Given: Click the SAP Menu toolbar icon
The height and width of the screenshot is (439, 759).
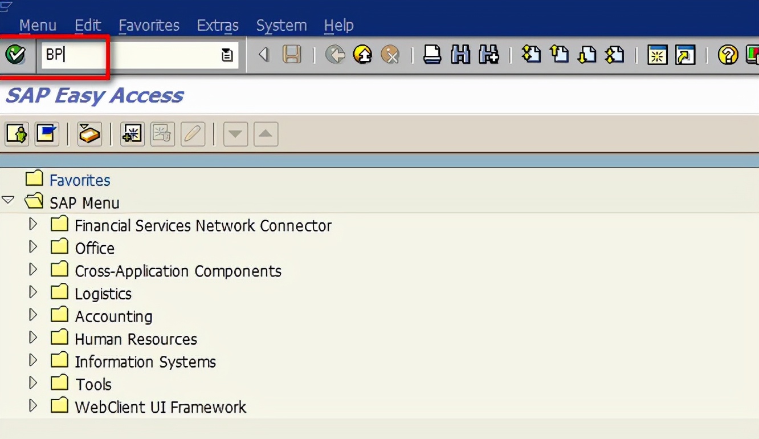Looking at the screenshot, I should coord(47,134).
